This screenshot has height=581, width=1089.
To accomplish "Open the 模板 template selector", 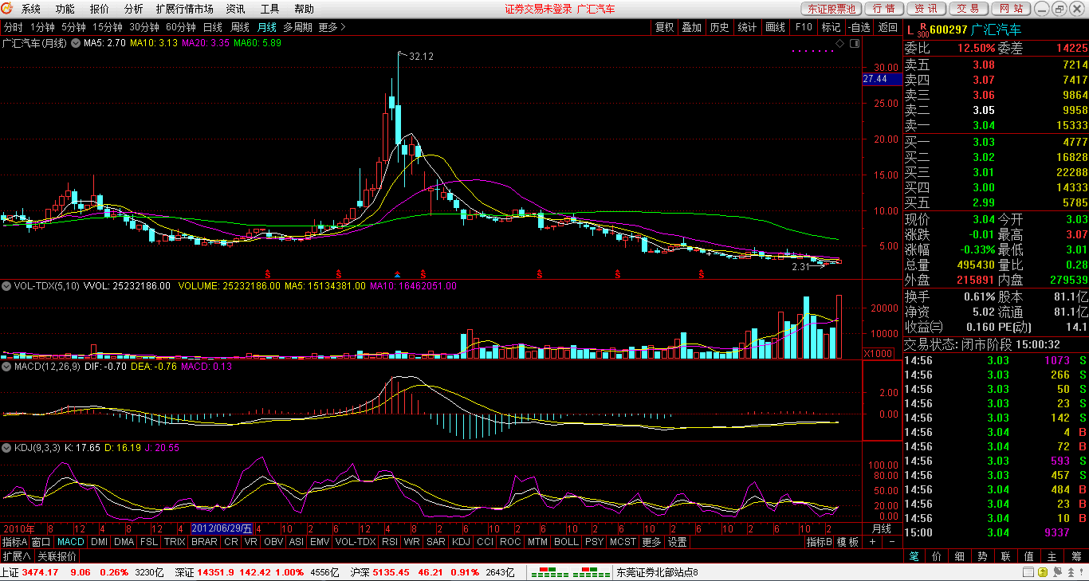I will click(847, 542).
